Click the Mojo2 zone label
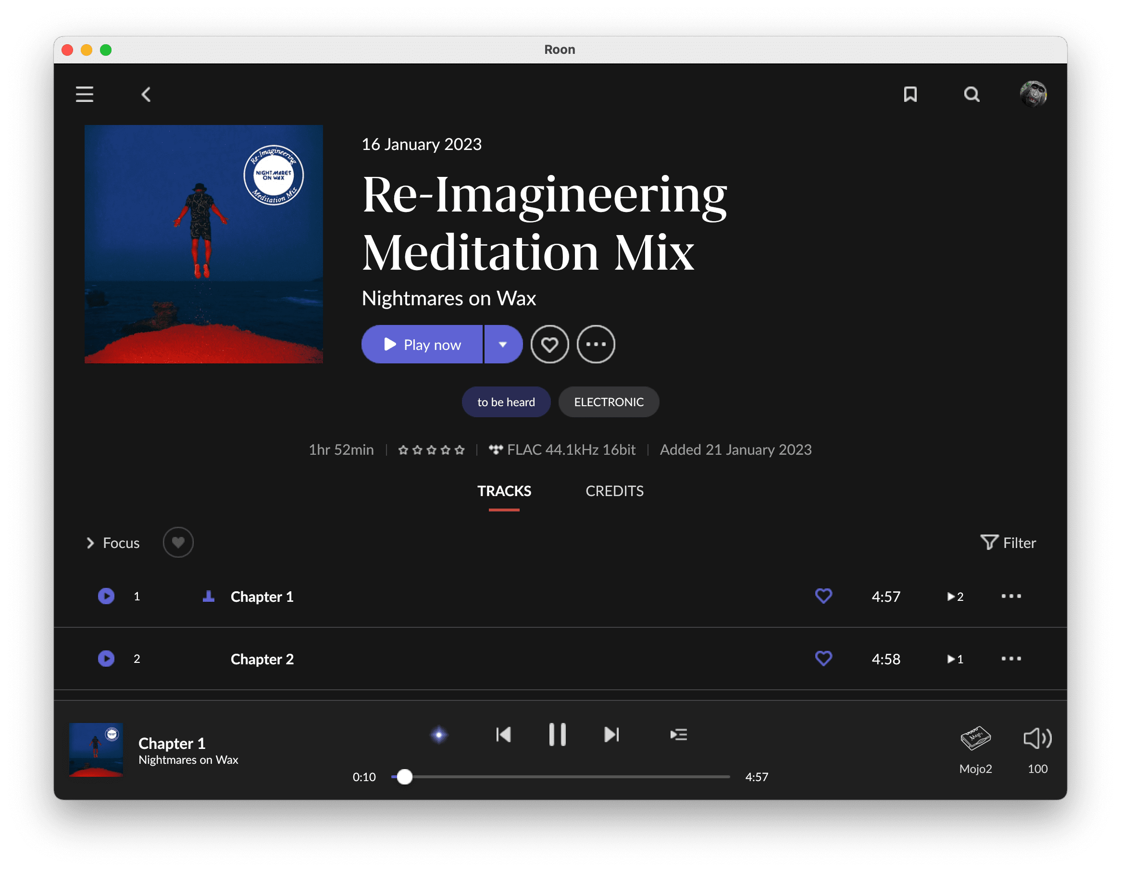The height and width of the screenshot is (871, 1121). tap(975, 769)
